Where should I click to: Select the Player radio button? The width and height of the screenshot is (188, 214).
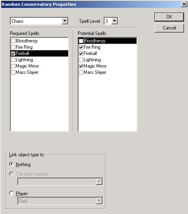(11, 193)
